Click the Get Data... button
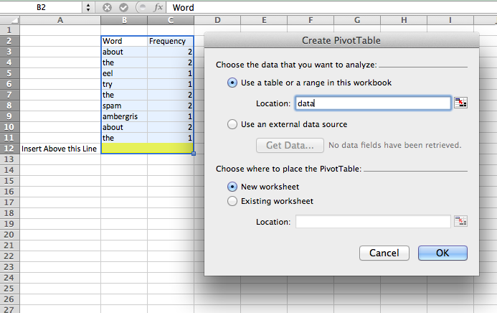Screen dimensions: 497x313 tap(290, 145)
